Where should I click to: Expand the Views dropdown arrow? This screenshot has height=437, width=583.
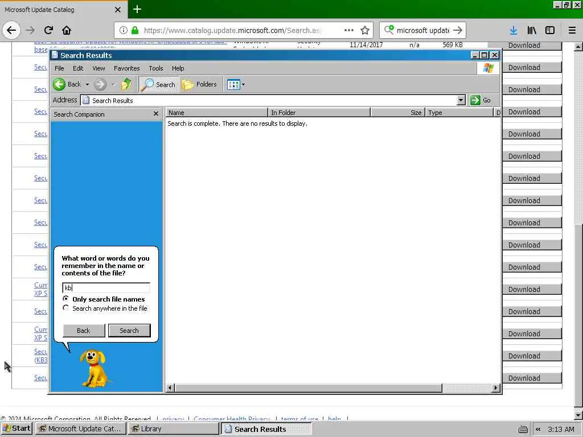tap(243, 84)
